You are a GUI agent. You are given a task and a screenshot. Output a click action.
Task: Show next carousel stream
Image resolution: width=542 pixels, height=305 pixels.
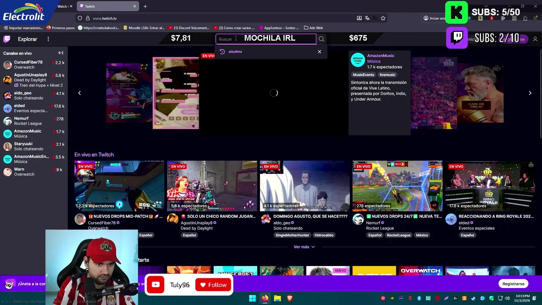[530, 93]
